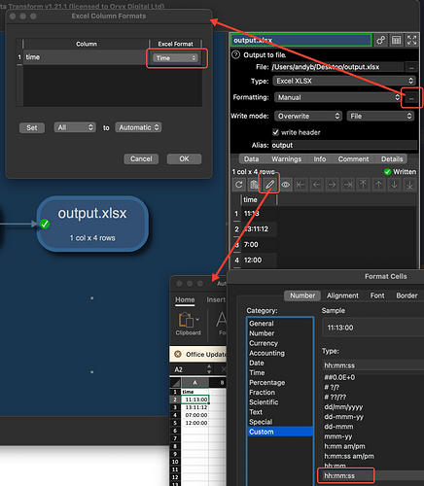The image size is (424, 486).
Task: Open the Border tab in Format Cells
Action: [406, 295]
